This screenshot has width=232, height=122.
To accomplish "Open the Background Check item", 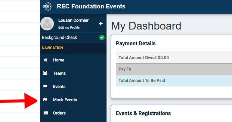I will pos(73,37).
